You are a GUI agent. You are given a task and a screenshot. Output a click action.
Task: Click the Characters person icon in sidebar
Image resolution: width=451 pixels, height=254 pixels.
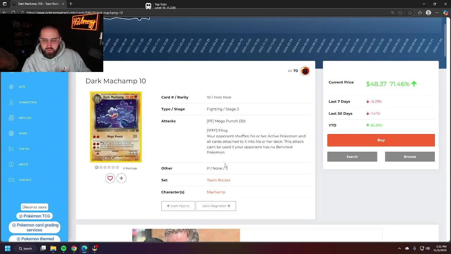pos(11,102)
